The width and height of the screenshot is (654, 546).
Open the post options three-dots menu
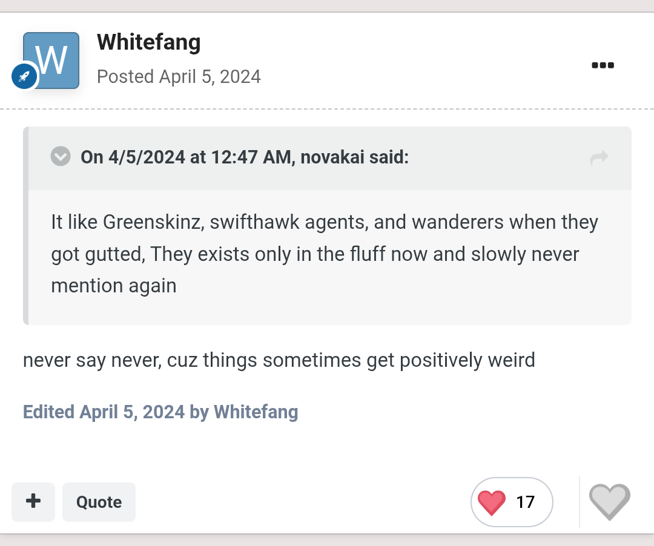tap(603, 65)
